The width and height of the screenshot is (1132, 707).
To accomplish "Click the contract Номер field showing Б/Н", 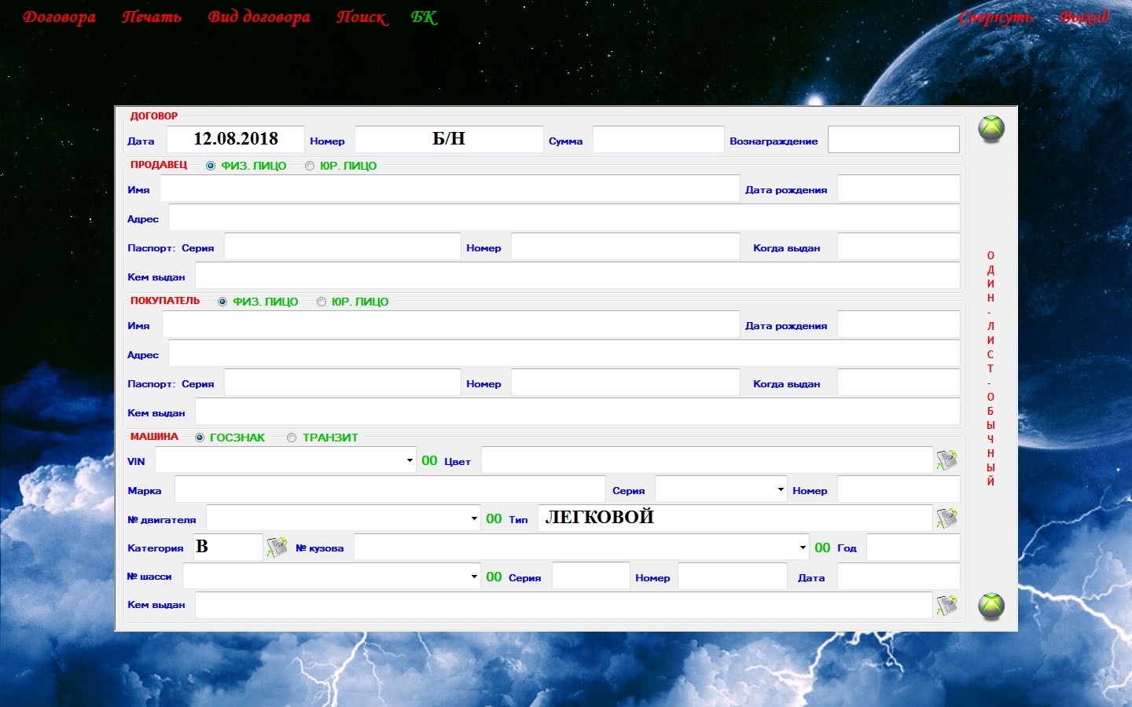I will (449, 139).
